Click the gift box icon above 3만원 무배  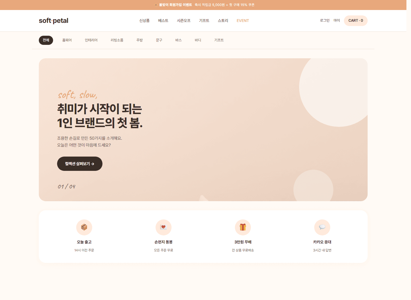coord(243,227)
